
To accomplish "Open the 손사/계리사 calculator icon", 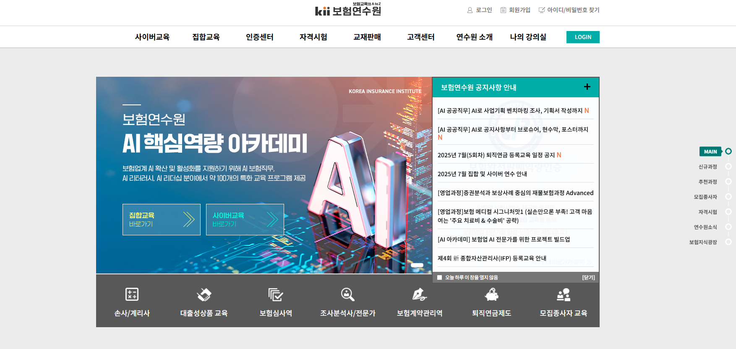I will click(x=132, y=294).
